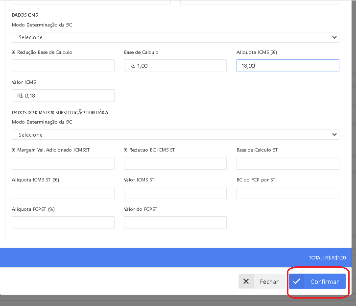Screen dimensions: 356x306
Task: Select the Base de Calculo ST input
Action: (x=287, y=163)
